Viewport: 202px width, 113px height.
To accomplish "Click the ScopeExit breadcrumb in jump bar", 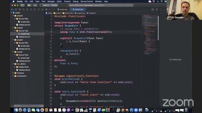I will [x=91, y=13].
